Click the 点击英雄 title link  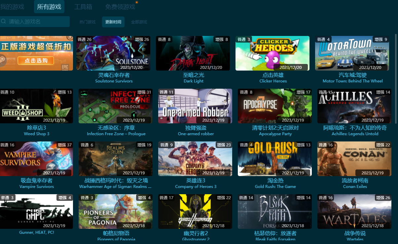point(273,75)
